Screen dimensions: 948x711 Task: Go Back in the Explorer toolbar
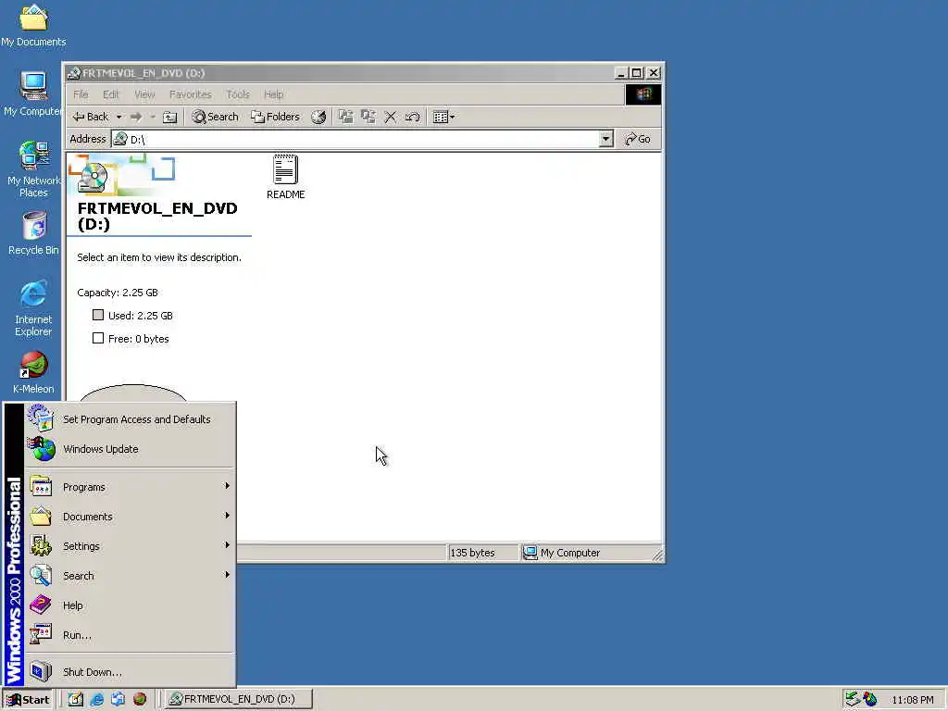point(91,117)
